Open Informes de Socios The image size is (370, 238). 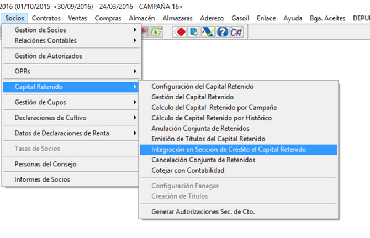pos(42,179)
